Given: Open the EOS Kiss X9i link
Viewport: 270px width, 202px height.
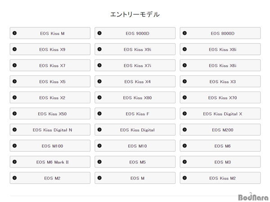Looking at the screenshot, I should pos(135,49).
